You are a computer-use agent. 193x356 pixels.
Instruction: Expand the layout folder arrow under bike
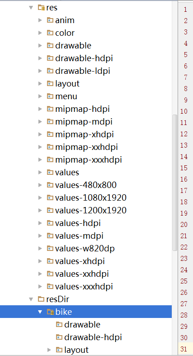[x=49, y=350]
